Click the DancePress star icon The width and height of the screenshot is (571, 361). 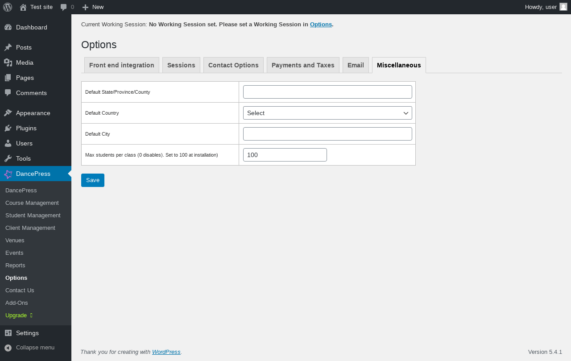pos(8,174)
